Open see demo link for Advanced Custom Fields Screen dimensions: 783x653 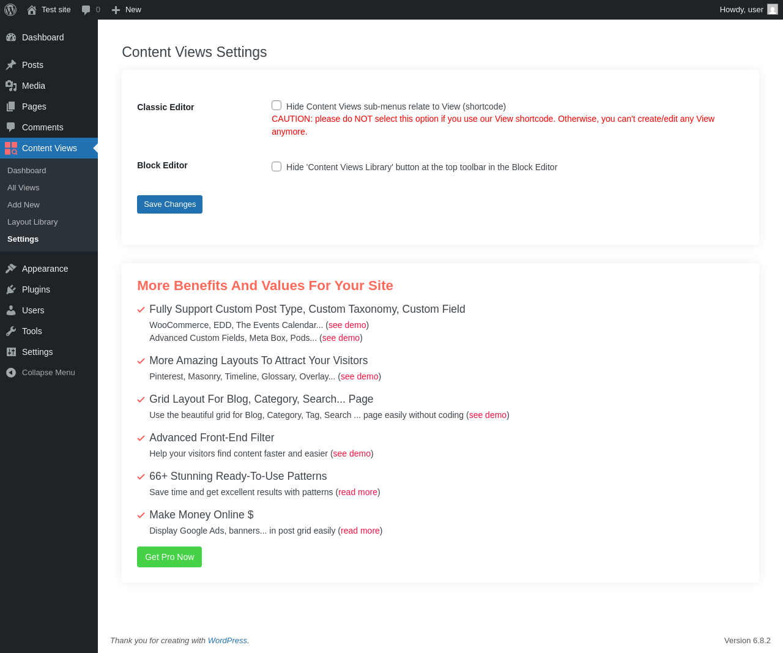(341, 338)
